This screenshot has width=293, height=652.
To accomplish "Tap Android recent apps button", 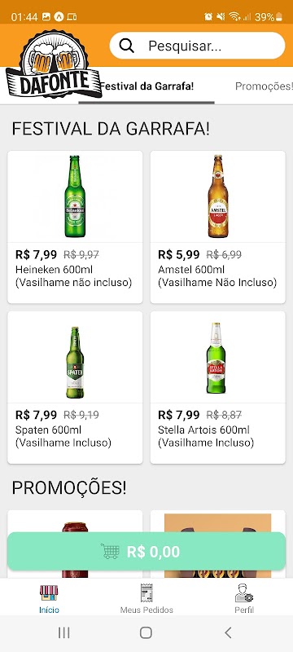I will coord(64,633).
